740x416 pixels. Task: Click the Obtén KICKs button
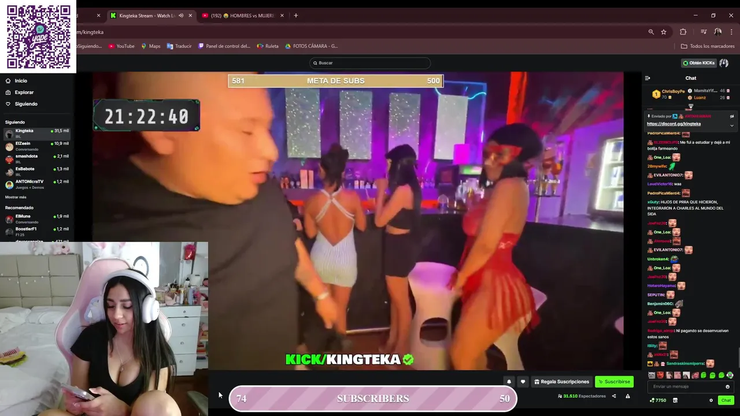click(x=699, y=63)
